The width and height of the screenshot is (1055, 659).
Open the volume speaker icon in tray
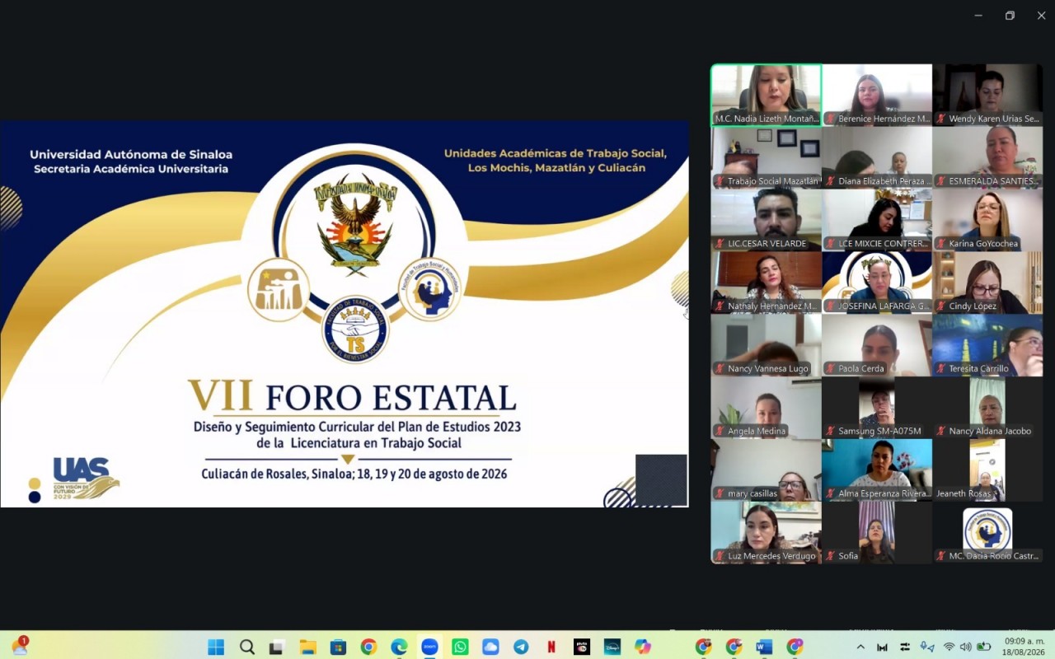(965, 647)
